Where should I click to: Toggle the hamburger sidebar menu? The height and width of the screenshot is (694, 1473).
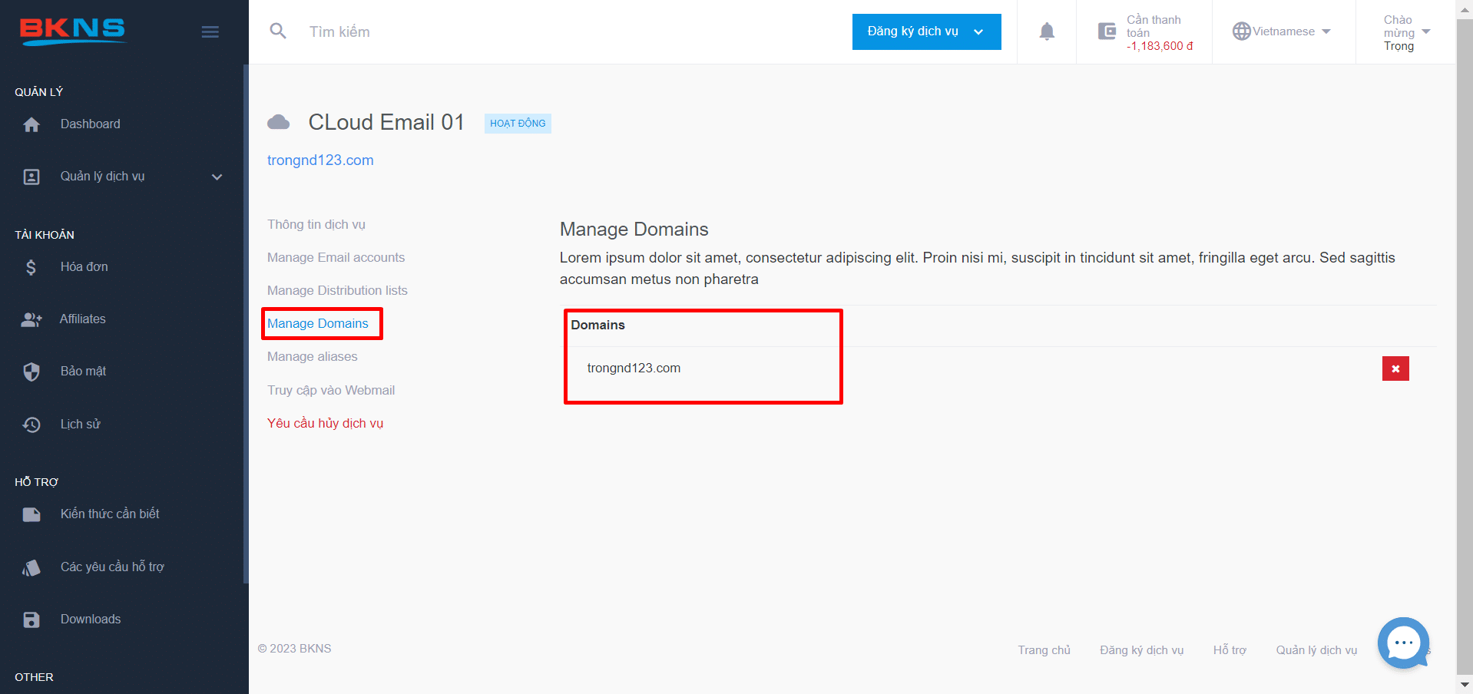coord(210,31)
